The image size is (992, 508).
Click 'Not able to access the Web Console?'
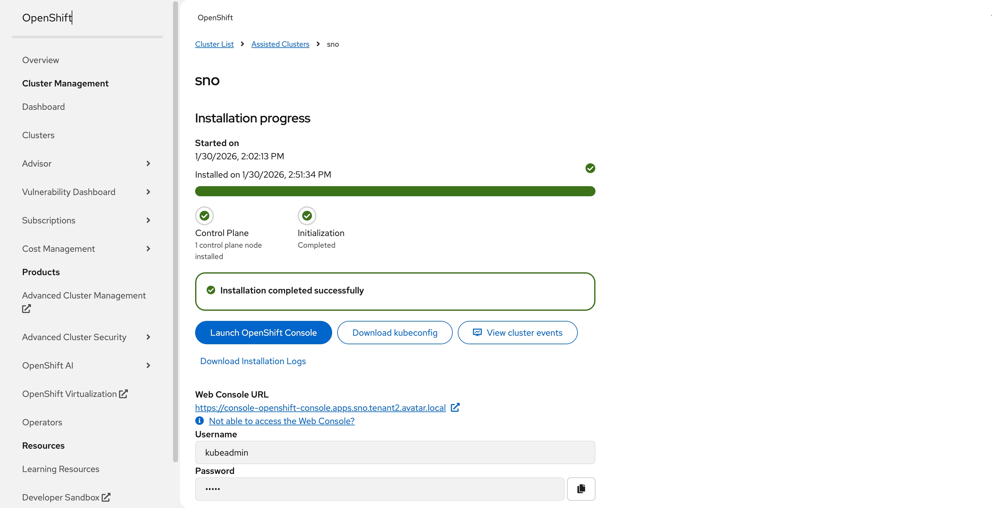click(282, 421)
